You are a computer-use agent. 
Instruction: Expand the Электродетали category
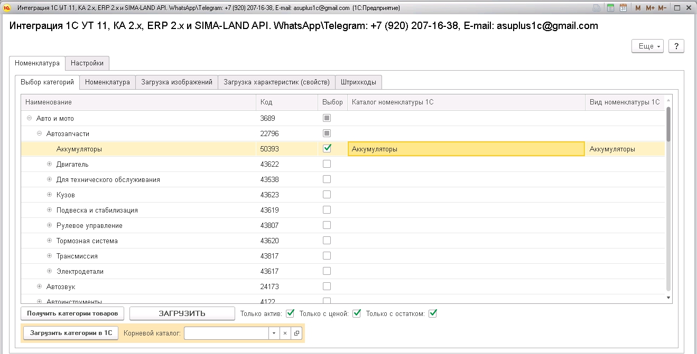tap(50, 272)
